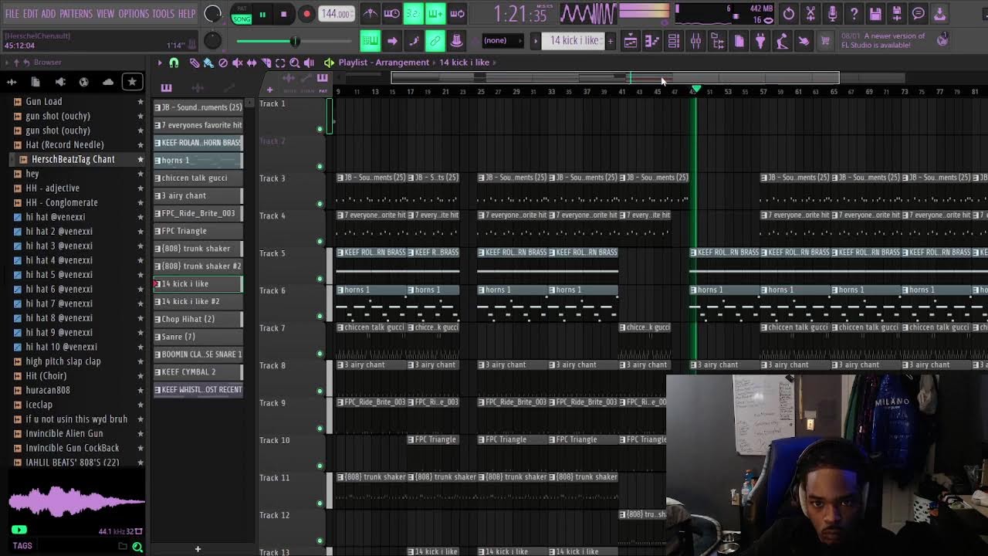Open the playlist view from the toolbar
This screenshot has width=988, height=556.
coord(631,41)
